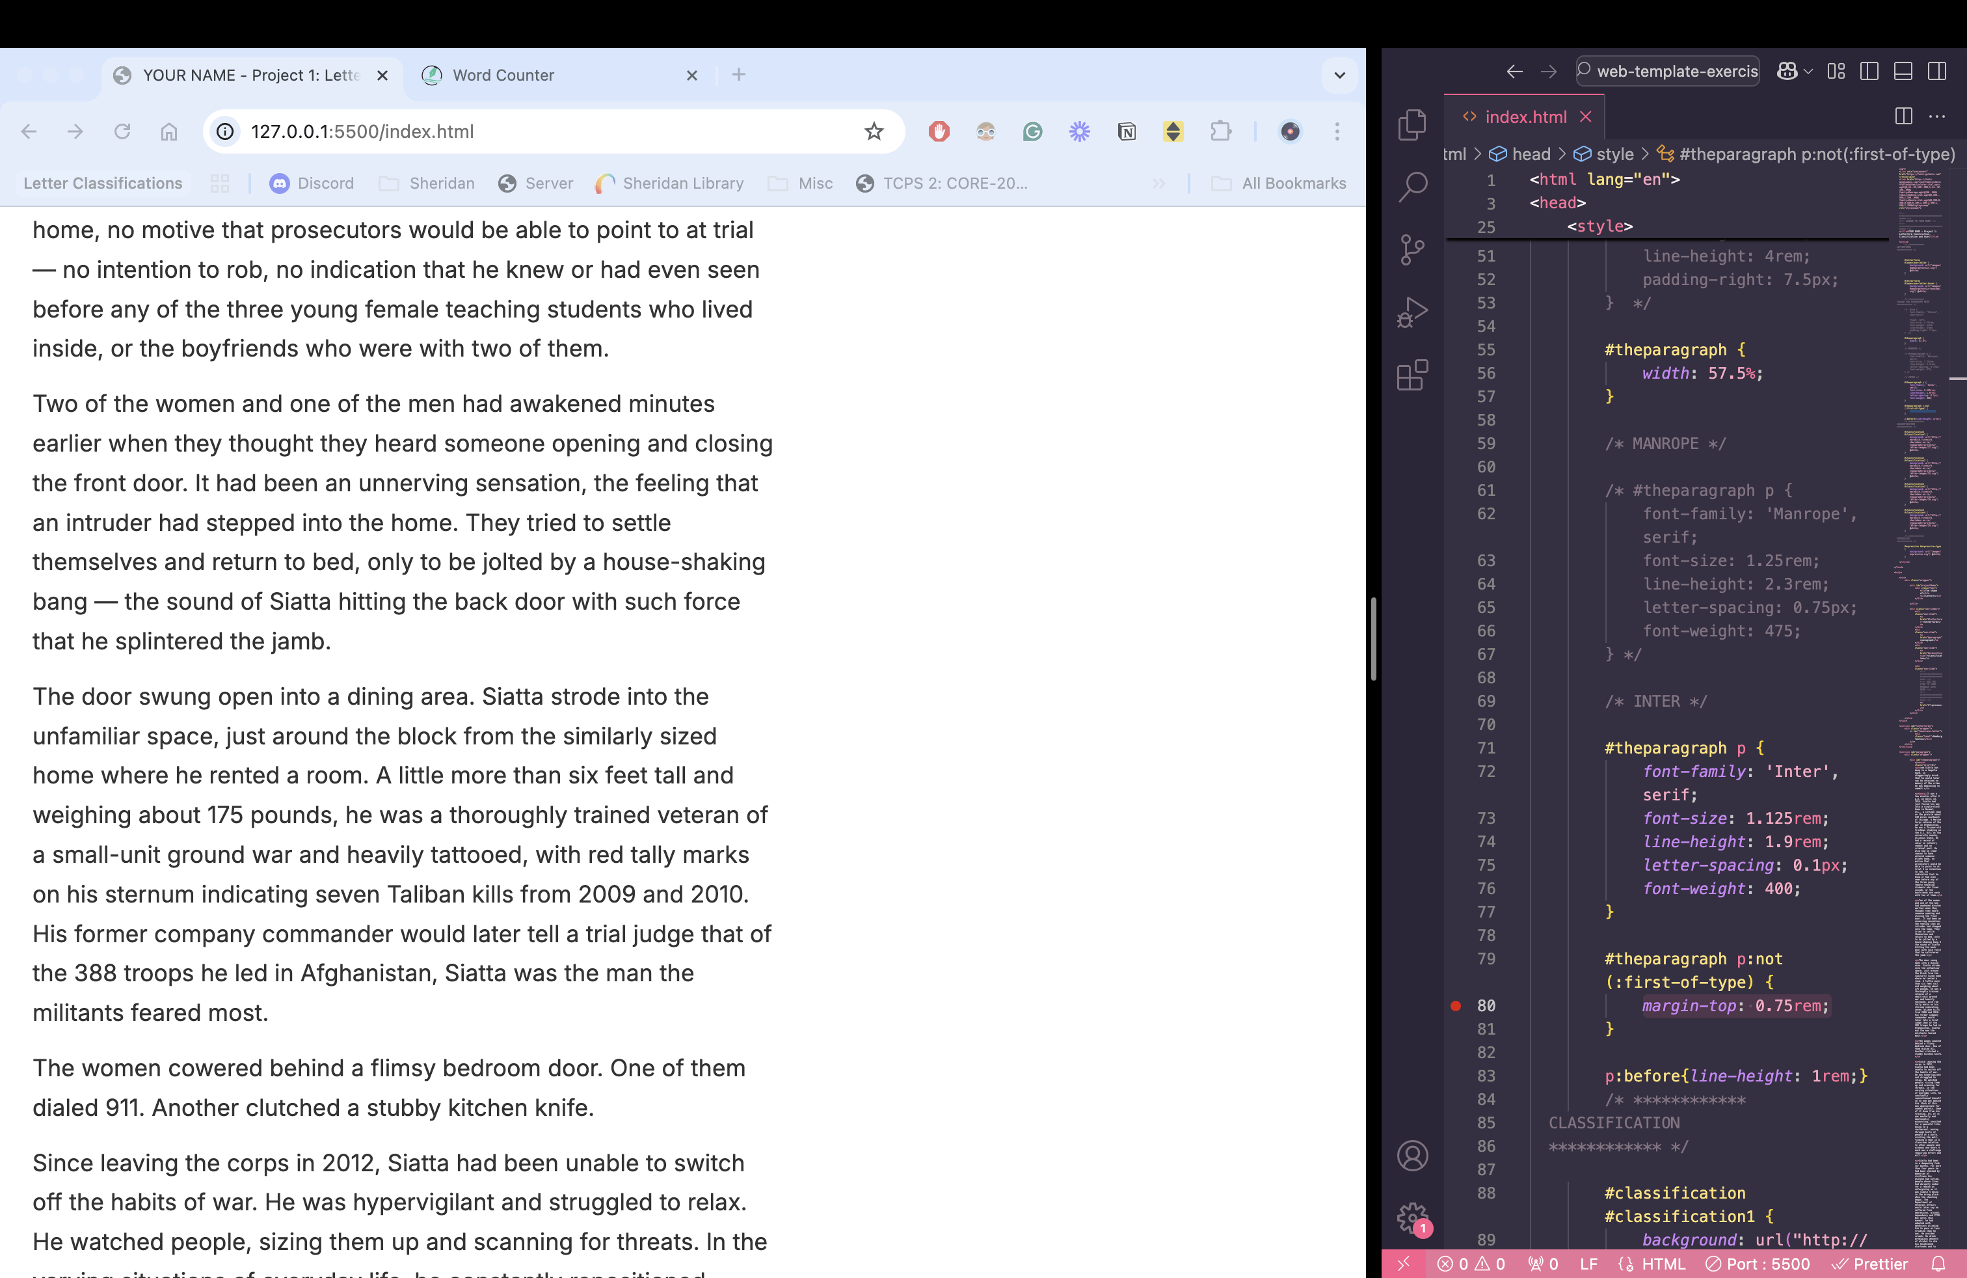Open the editor more actions ellipsis menu
The width and height of the screenshot is (1967, 1278).
[1938, 116]
